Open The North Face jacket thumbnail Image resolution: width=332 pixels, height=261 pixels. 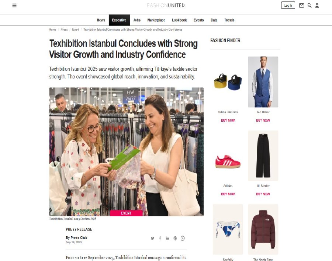[263, 229]
